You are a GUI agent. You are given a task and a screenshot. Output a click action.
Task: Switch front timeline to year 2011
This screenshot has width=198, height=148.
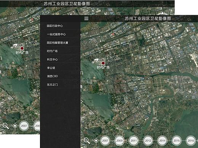coord(134,140)
